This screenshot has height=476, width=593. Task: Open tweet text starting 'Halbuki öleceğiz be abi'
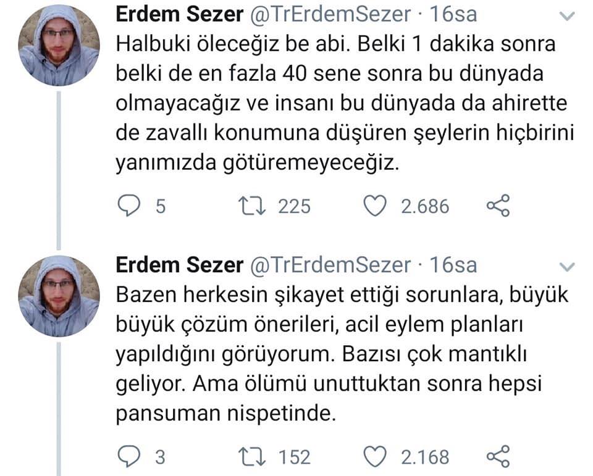pos(345,103)
